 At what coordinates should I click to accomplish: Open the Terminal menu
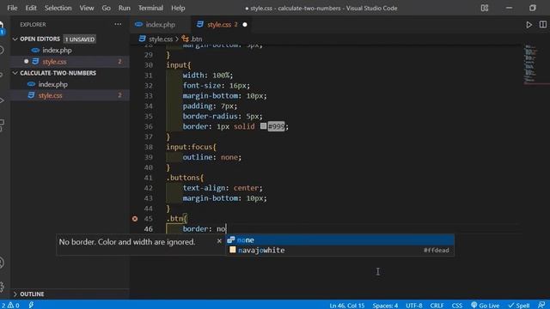point(150,8)
